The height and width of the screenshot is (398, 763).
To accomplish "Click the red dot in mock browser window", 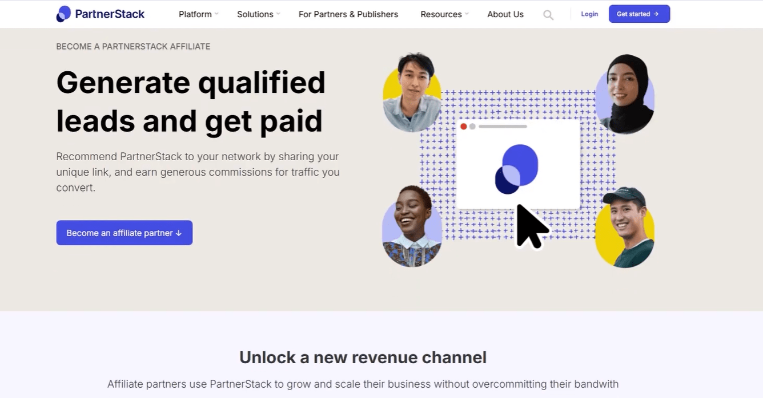I will (x=464, y=127).
